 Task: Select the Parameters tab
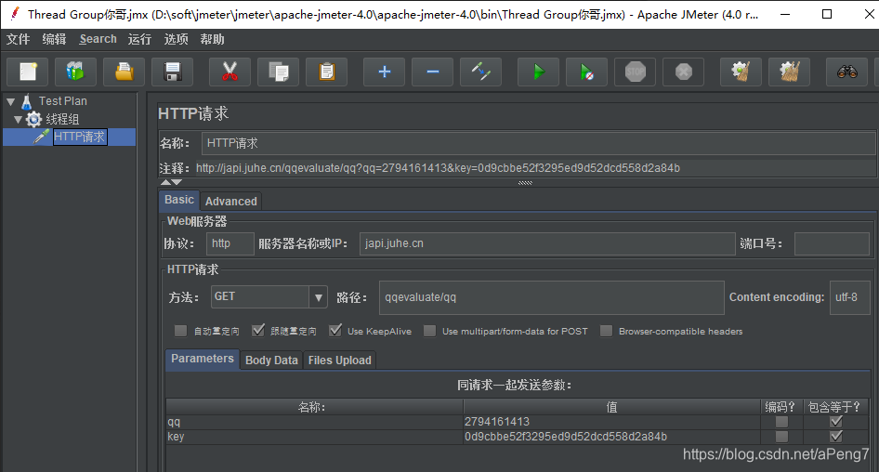(203, 359)
